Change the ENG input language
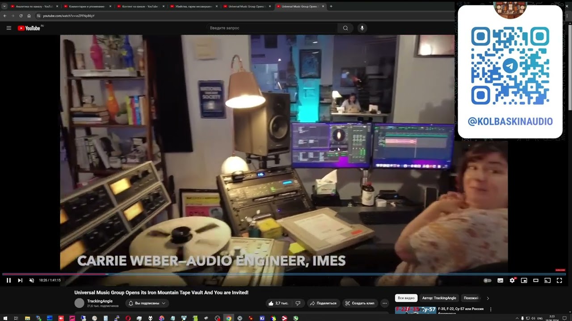This screenshot has height=321, width=572. [540, 318]
